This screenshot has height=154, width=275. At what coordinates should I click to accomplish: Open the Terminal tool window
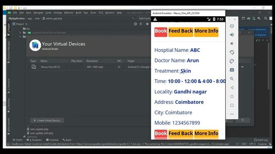pos(52,140)
